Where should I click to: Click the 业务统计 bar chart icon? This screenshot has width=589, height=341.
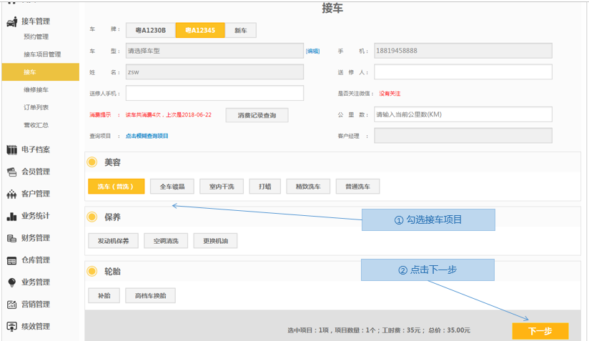pyautogui.click(x=11, y=216)
